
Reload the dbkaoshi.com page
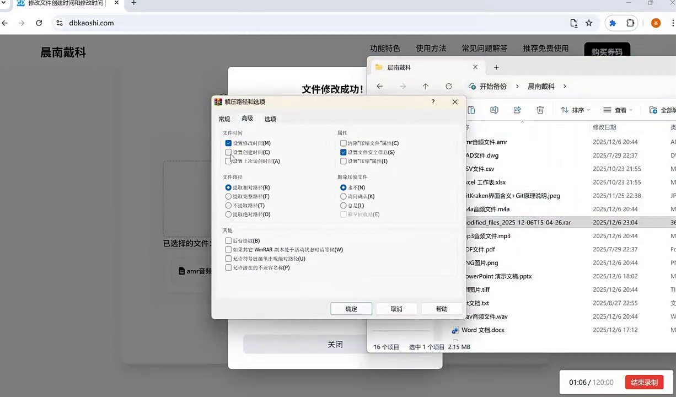(x=39, y=23)
